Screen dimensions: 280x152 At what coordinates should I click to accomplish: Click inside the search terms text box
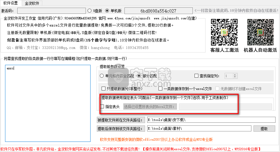tap(48, 103)
